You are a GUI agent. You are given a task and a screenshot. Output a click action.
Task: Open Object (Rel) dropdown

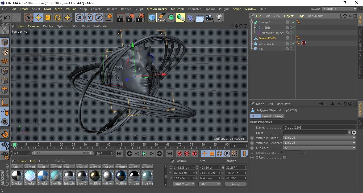(x=184, y=184)
